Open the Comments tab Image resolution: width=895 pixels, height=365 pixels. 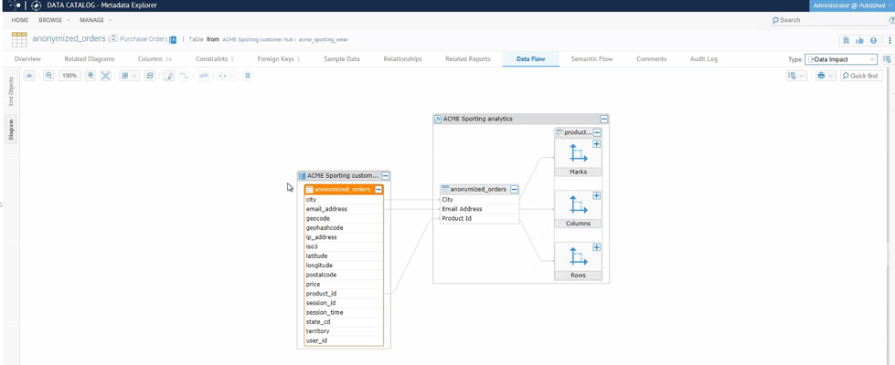click(x=651, y=59)
